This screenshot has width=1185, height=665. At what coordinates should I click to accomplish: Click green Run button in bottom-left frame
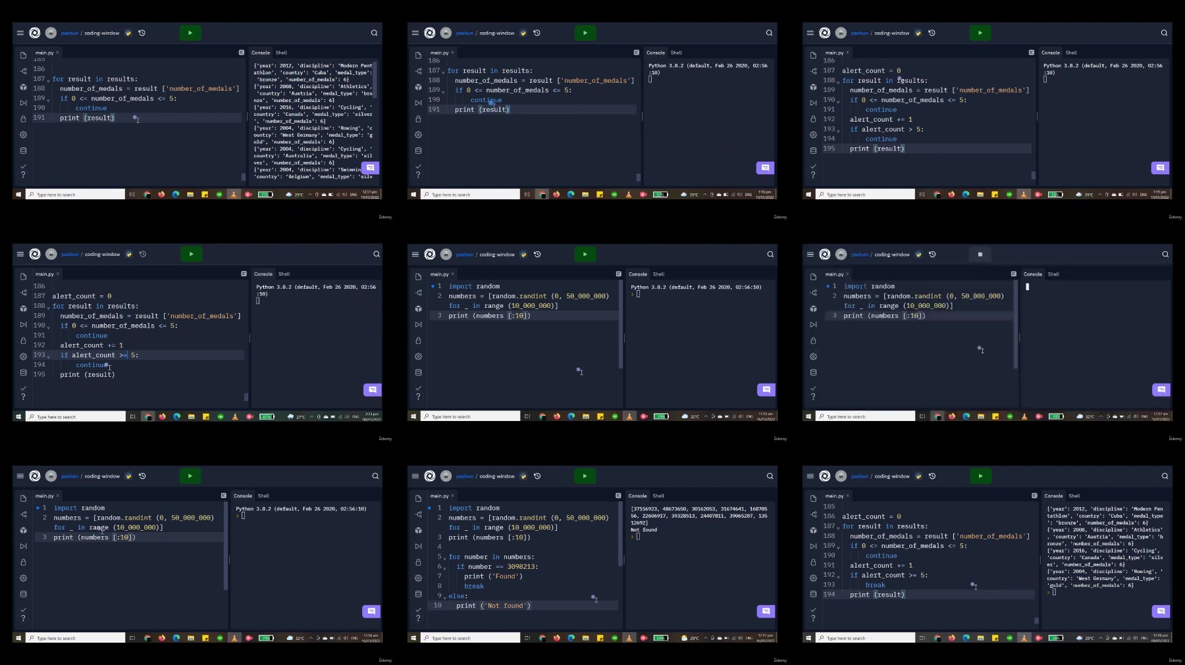(x=190, y=476)
